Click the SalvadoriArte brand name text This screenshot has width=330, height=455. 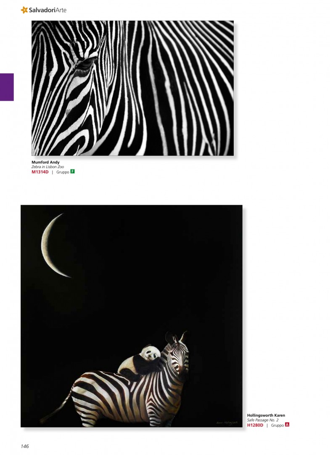click(48, 10)
